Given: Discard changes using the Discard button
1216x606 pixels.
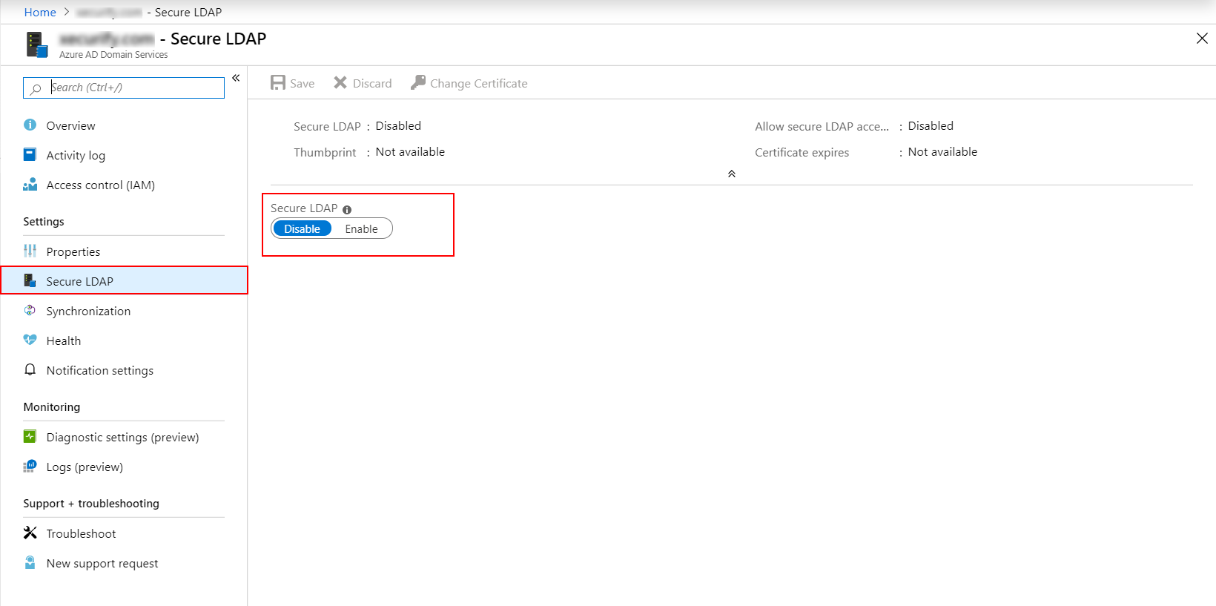Looking at the screenshot, I should tap(363, 83).
